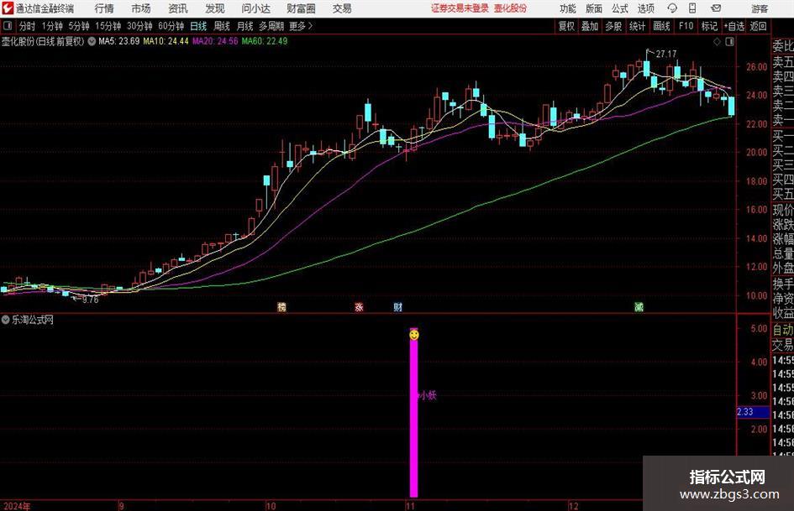Click the month 11 timeline marker
The width and height of the screenshot is (794, 511).
pyautogui.click(x=410, y=506)
